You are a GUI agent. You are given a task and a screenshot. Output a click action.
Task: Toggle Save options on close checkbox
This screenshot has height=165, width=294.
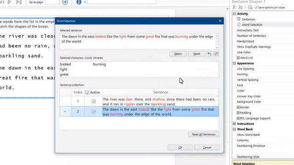[256, 7]
